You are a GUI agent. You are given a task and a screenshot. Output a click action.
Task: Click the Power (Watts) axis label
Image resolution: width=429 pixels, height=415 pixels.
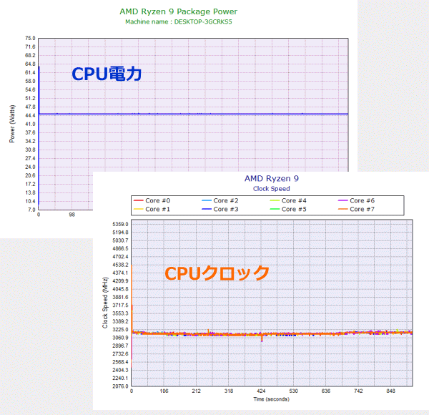tap(12, 124)
